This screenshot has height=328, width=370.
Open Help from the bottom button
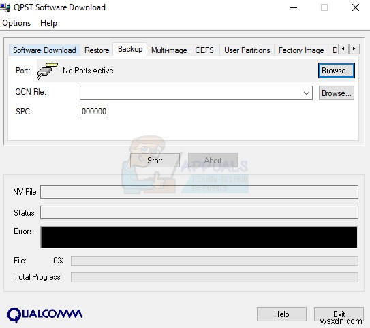281,314
